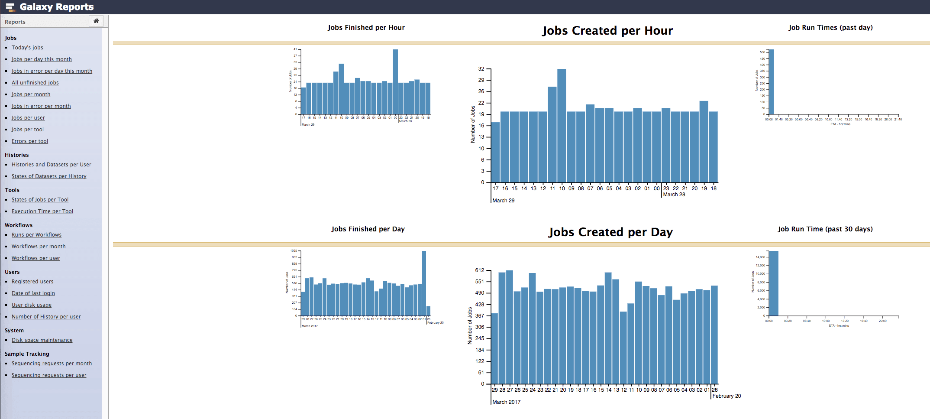This screenshot has height=419, width=930.
Task: Open Runs per Workflows report
Action: coord(36,234)
